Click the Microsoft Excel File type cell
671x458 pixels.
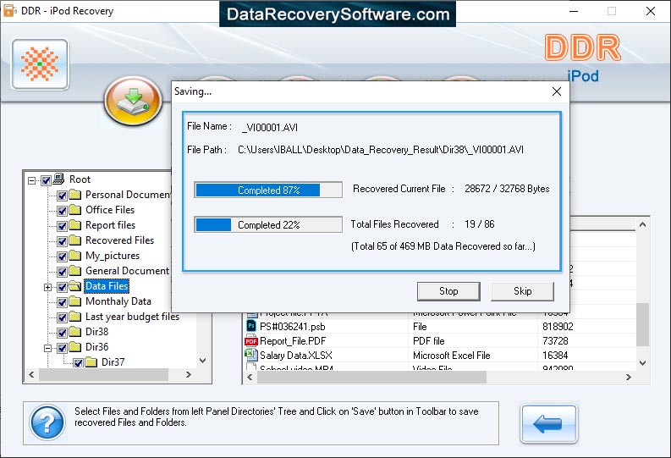click(452, 356)
